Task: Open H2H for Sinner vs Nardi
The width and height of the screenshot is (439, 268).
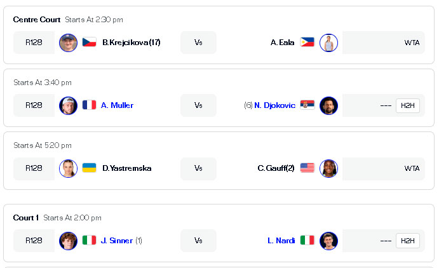Action: coord(408,241)
